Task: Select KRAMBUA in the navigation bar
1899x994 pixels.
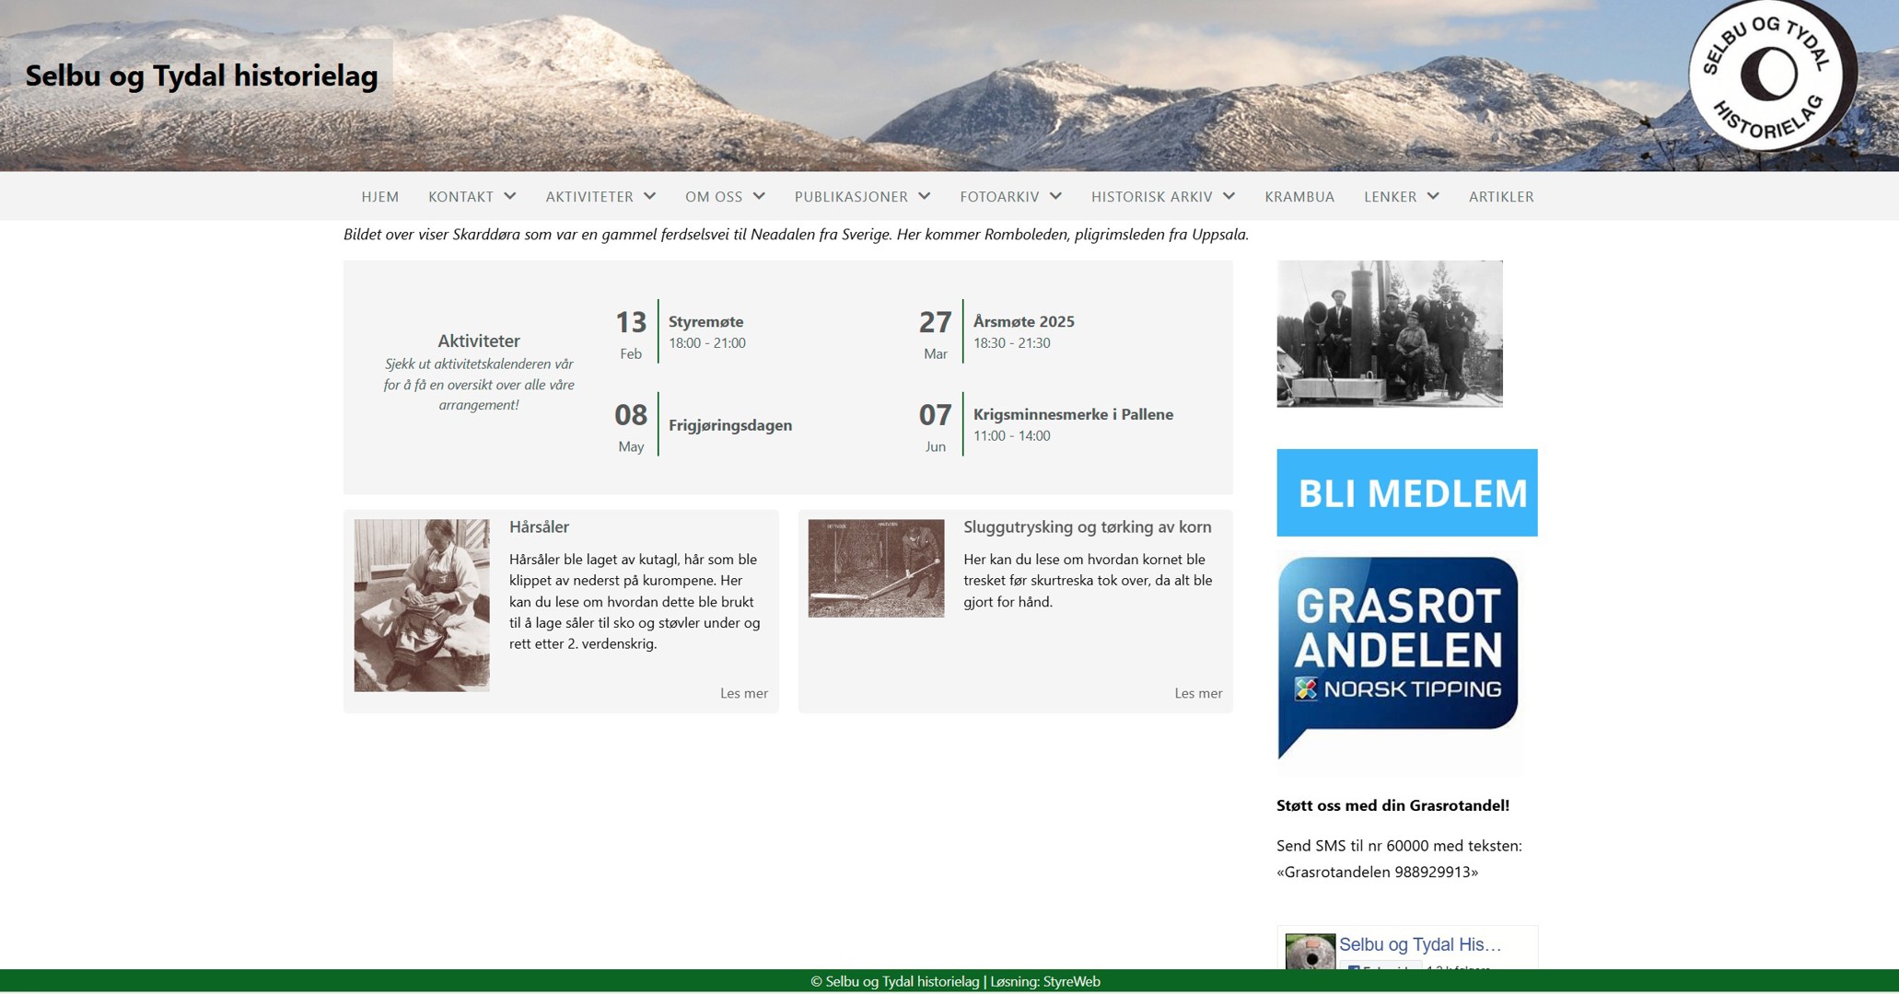Action: pos(1299,196)
